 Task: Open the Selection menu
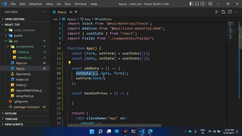pyautogui.click(x=35, y=4)
